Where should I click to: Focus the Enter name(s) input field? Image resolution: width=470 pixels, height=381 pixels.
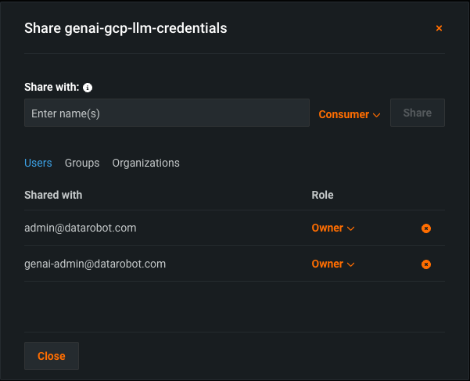pos(167,113)
